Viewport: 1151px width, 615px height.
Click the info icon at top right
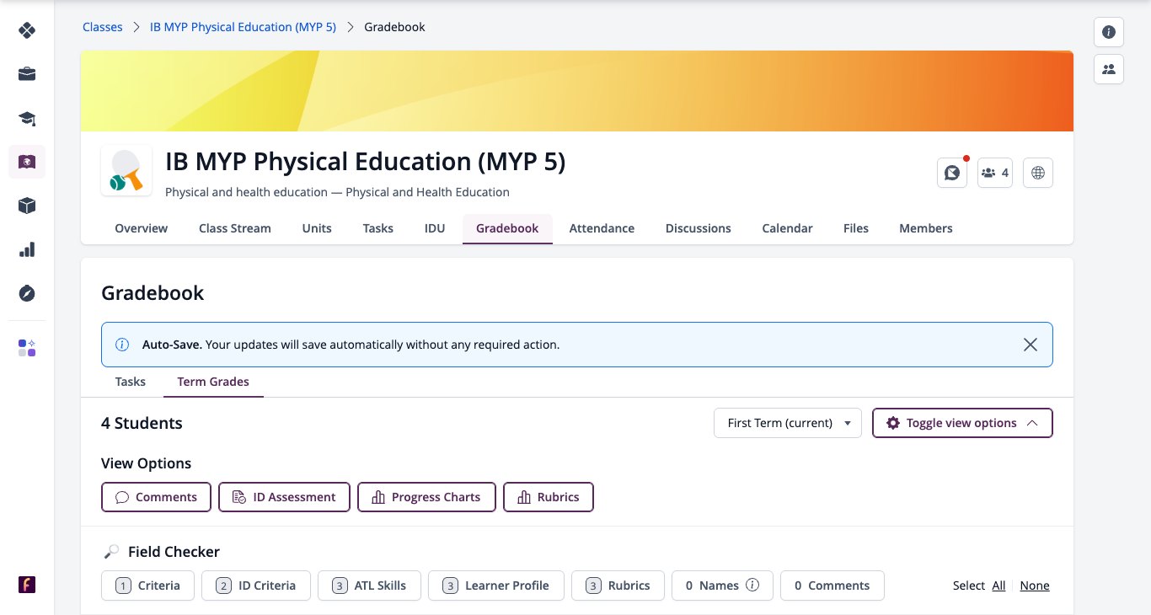click(1109, 32)
